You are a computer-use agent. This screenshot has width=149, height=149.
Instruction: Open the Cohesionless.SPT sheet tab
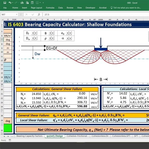click(121, 136)
